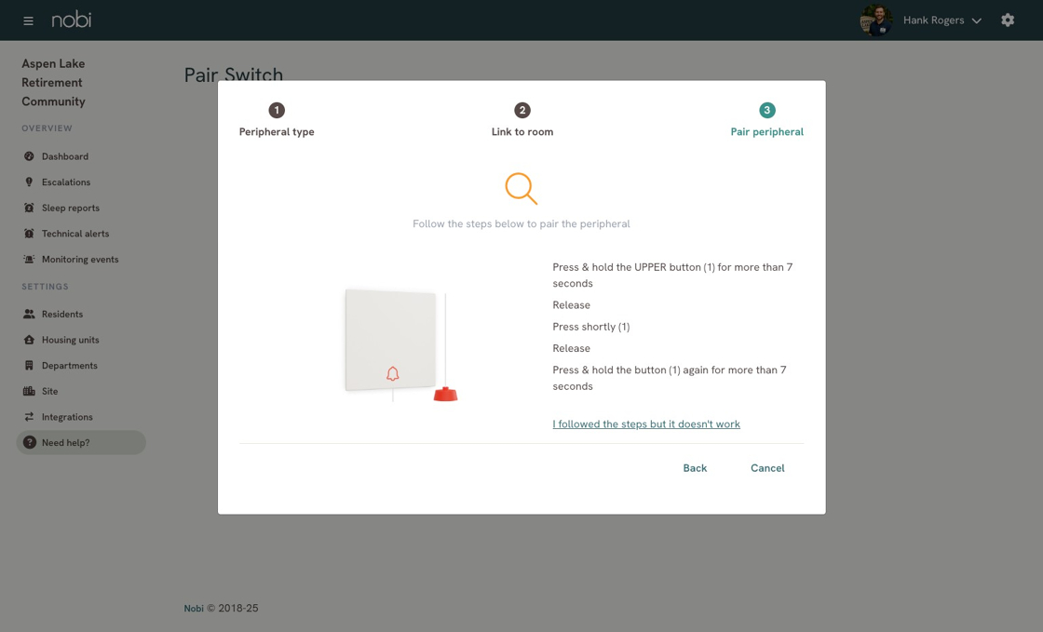Click the Sleep reports icon
Image resolution: width=1043 pixels, height=632 pixels.
pyautogui.click(x=29, y=208)
